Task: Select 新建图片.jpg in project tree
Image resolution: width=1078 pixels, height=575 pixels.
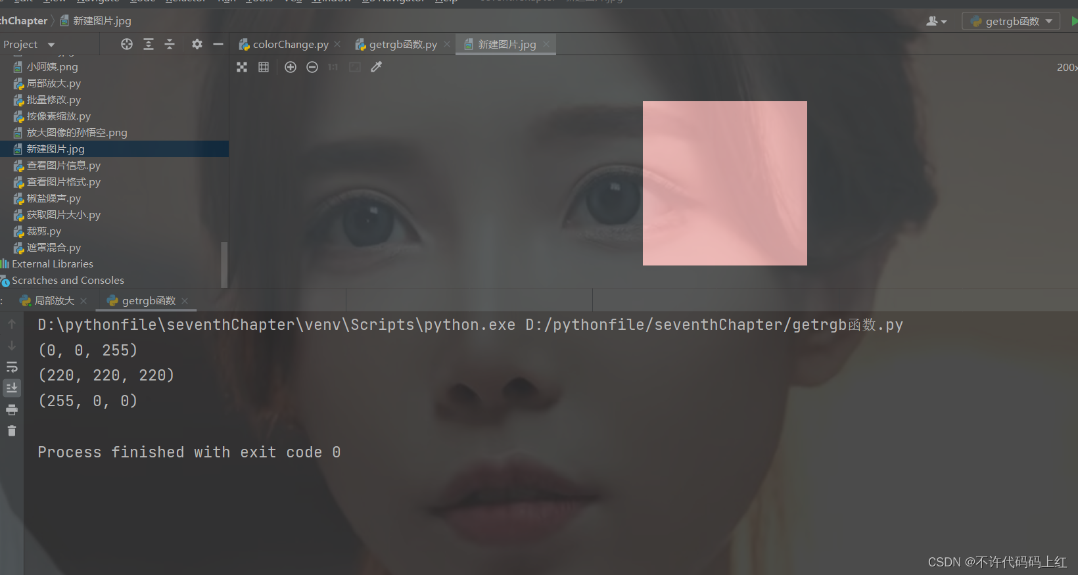Action: 114,149
